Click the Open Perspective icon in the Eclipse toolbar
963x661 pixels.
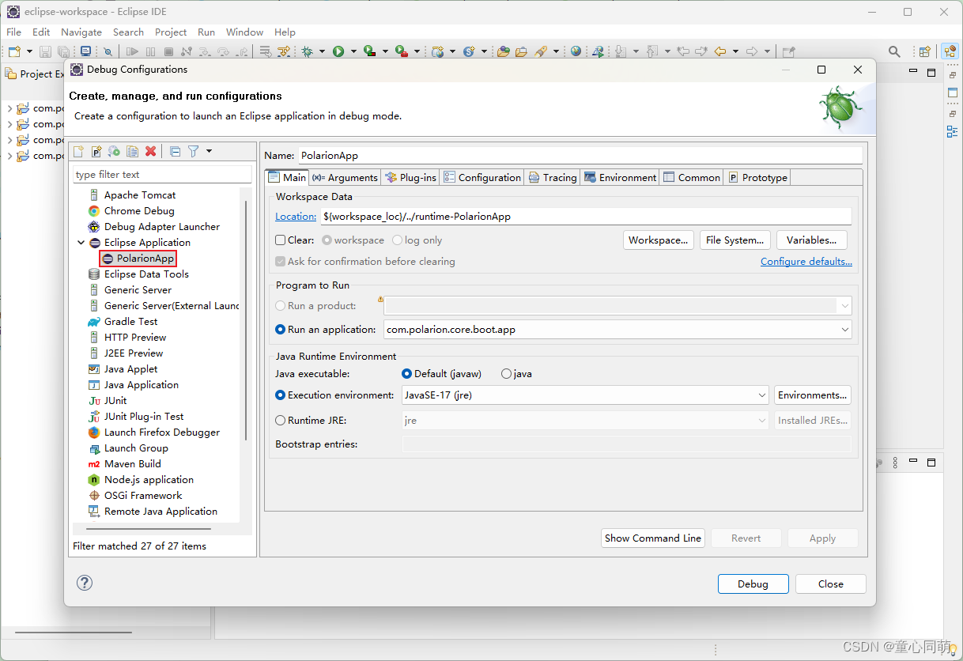pyautogui.click(x=924, y=51)
